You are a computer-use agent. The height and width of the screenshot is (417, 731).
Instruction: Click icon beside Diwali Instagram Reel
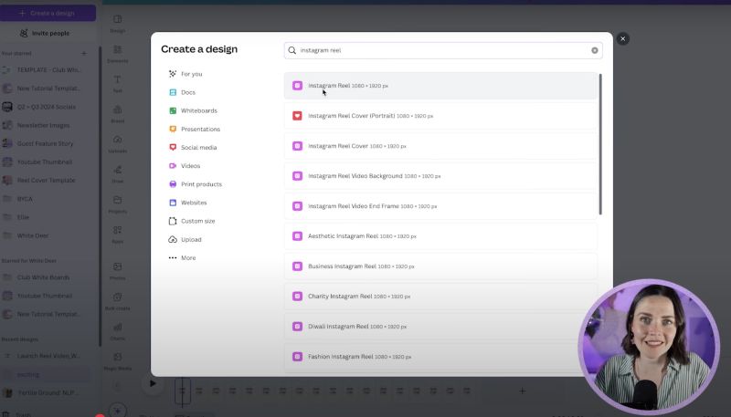[x=297, y=327]
